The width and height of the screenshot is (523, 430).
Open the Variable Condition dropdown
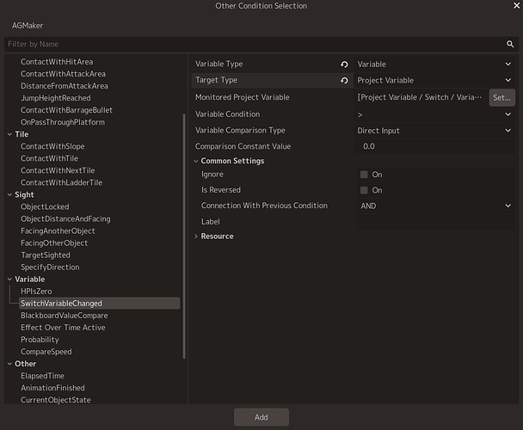pyautogui.click(x=434, y=114)
